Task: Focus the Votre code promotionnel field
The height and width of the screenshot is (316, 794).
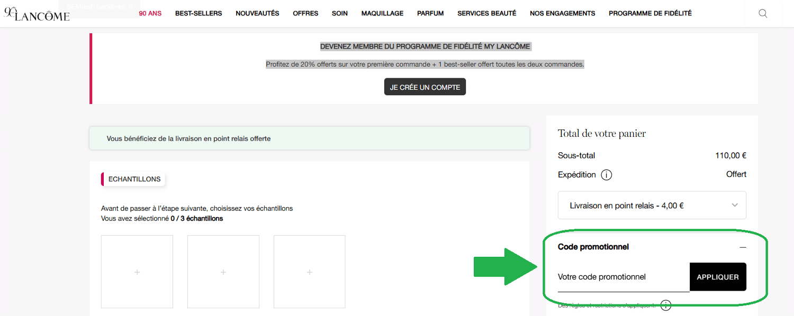Action: (x=623, y=277)
